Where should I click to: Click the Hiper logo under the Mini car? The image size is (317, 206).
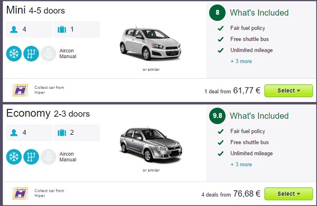pos(20,90)
